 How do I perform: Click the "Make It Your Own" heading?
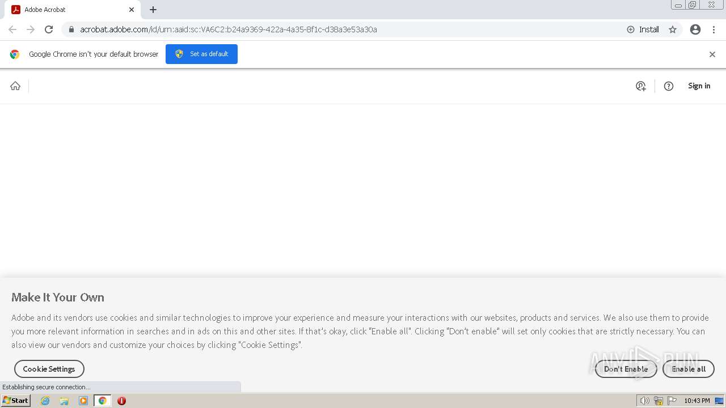click(58, 297)
